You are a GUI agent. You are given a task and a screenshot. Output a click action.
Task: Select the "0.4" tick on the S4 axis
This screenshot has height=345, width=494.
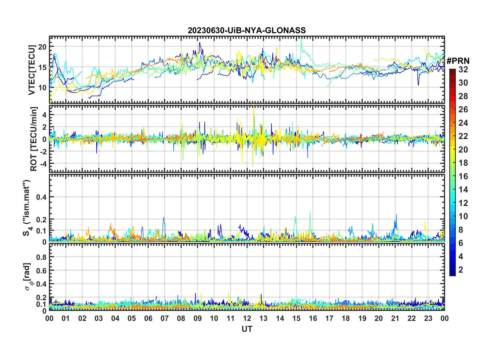tap(41, 197)
